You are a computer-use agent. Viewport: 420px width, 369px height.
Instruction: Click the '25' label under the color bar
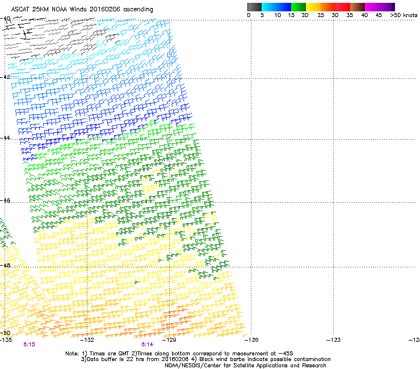click(x=321, y=15)
